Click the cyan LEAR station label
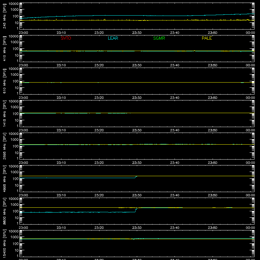Screen dimensions: 260x260 113,38
